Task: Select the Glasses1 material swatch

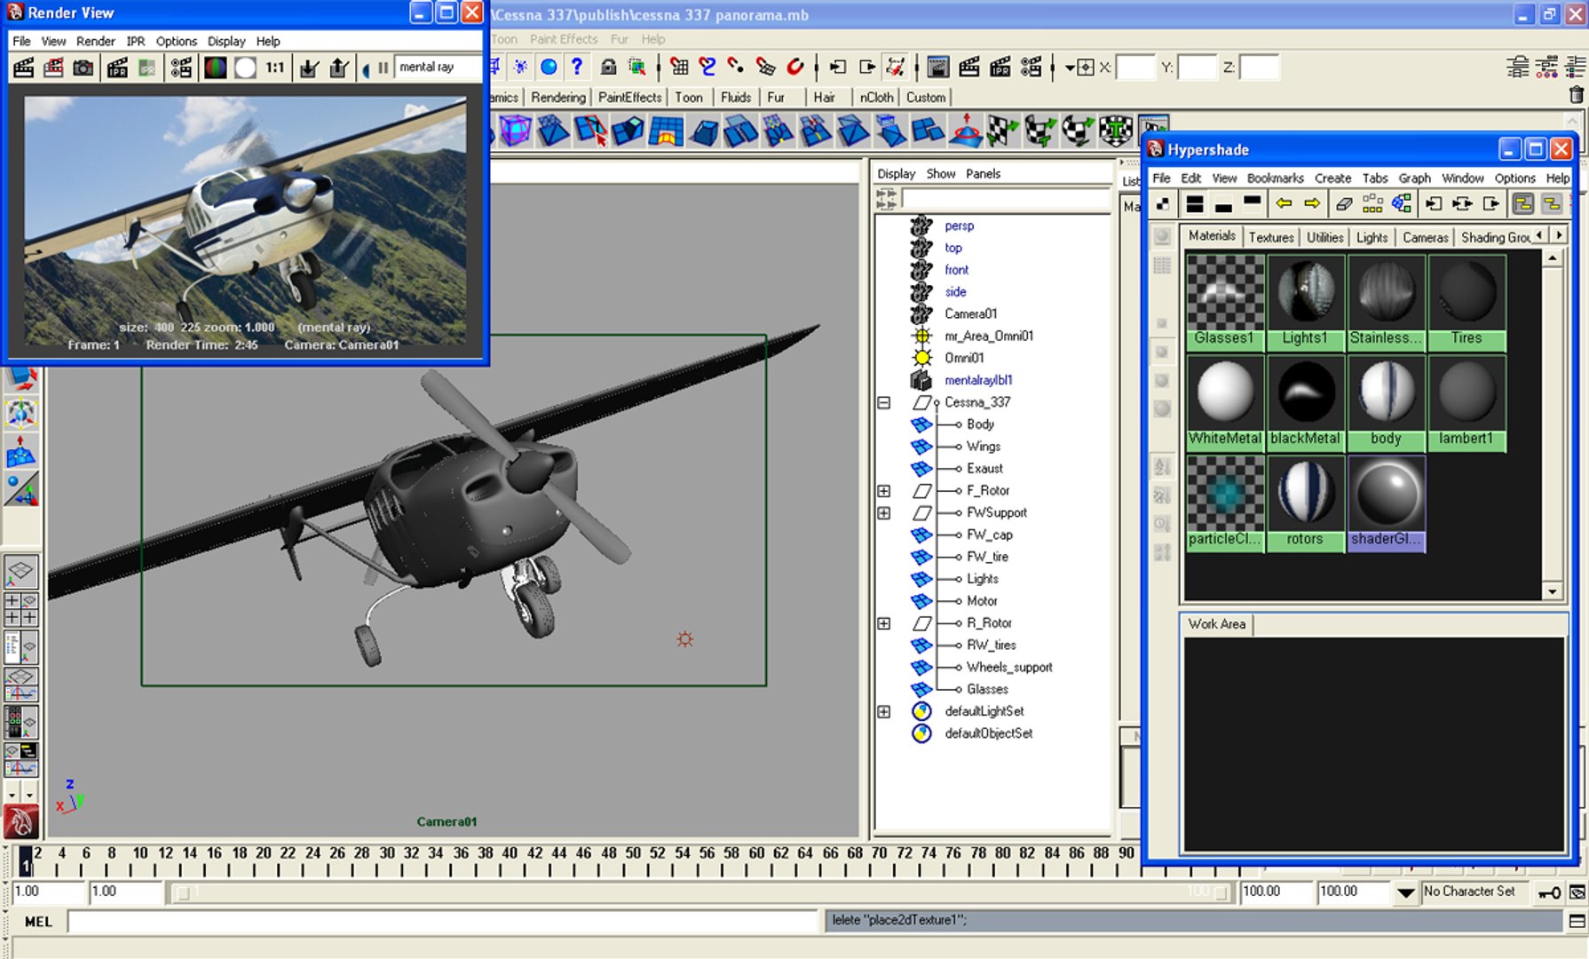Action: (1225, 302)
